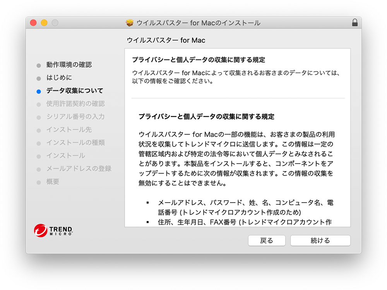Click the gray bullet beside 動作環境の確認
This screenshot has width=387, height=290.
(x=38, y=65)
